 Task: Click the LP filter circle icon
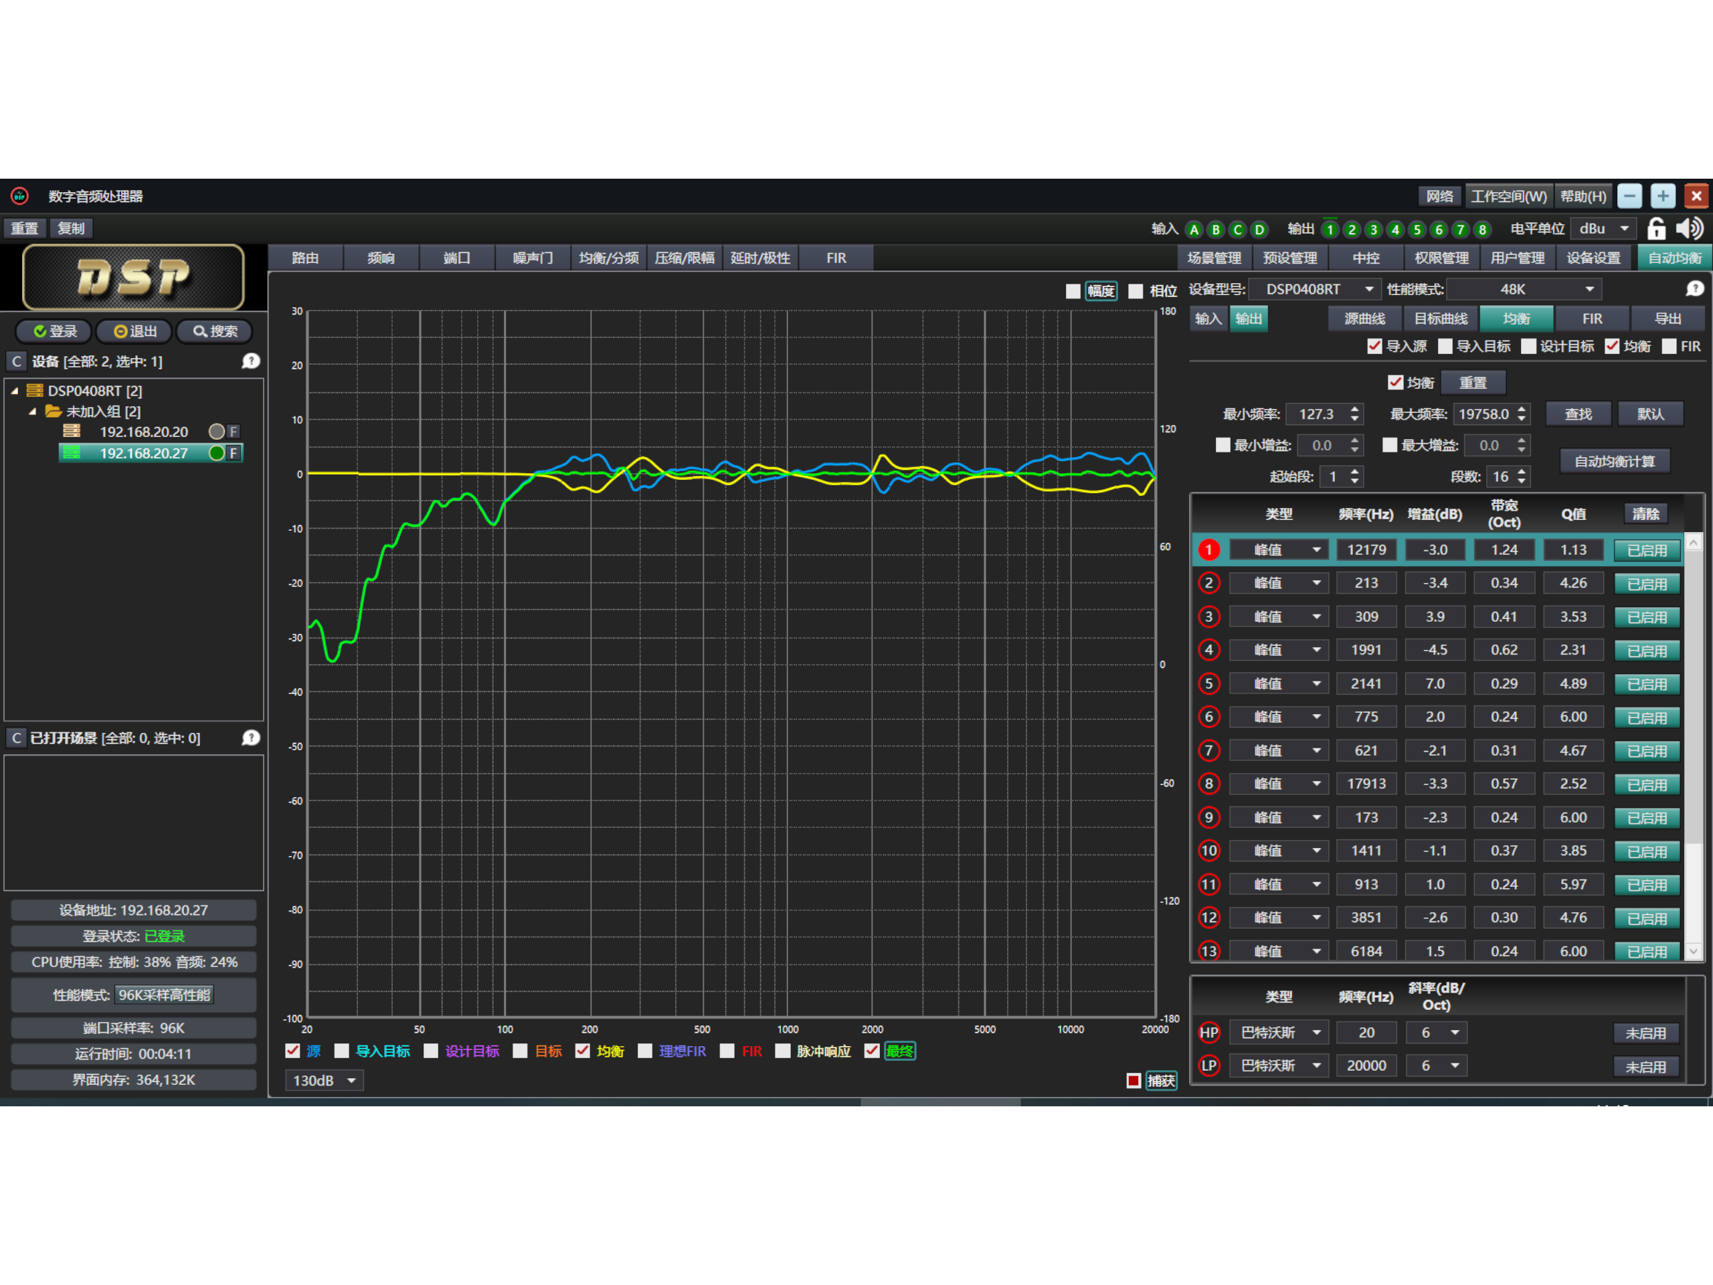[1209, 1065]
